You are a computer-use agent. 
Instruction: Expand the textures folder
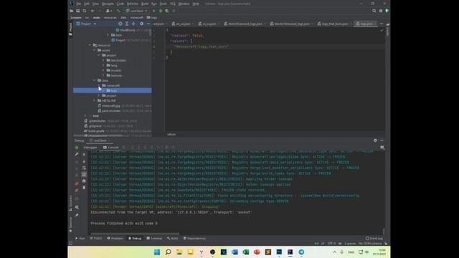click(103, 75)
